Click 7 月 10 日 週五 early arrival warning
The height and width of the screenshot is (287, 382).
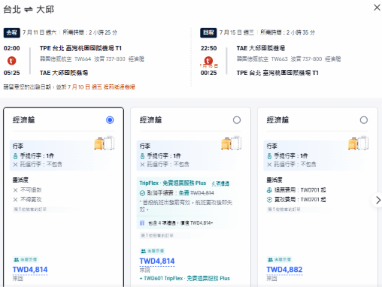coord(102,87)
